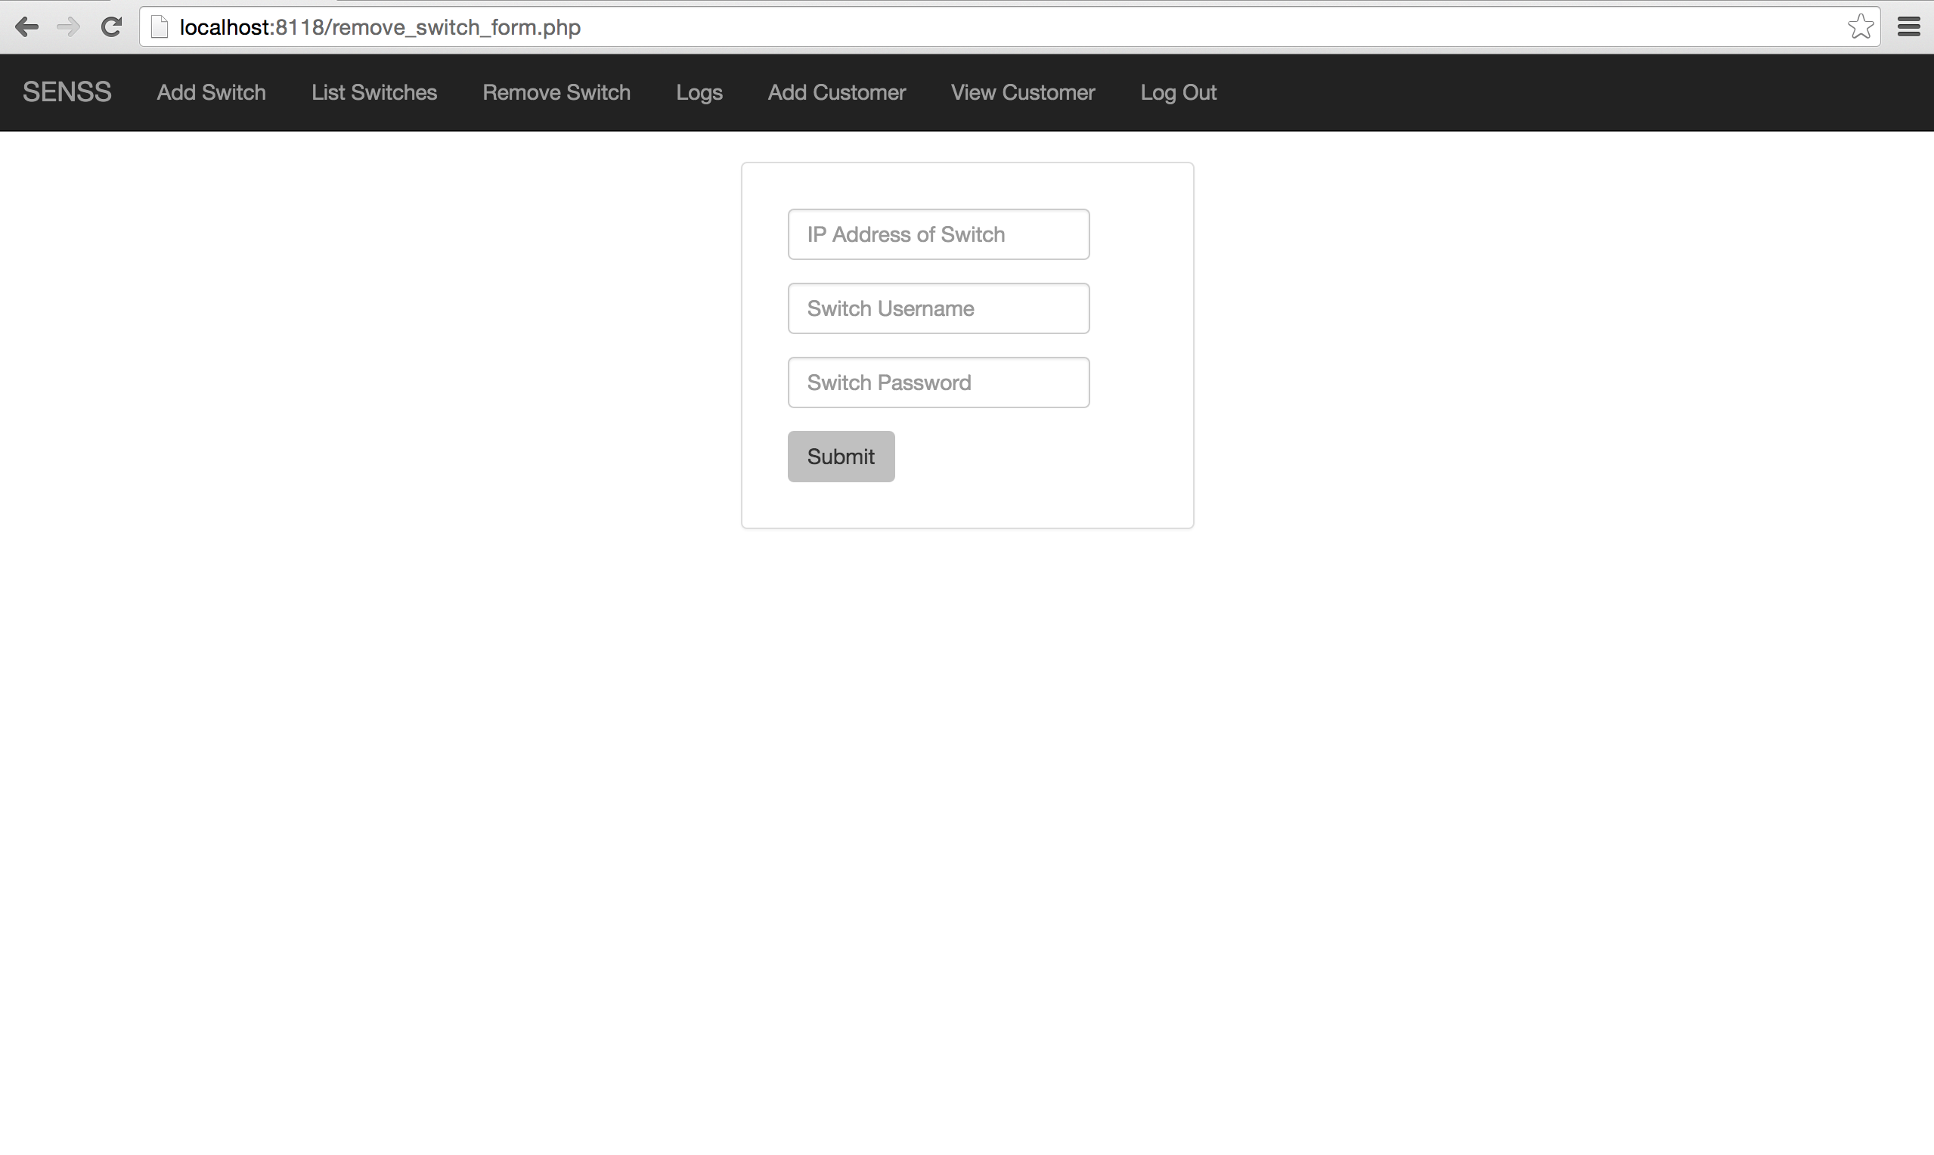1934x1155 pixels.
Task: Select Remove Switch in the navbar
Action: tap(556, 91)
